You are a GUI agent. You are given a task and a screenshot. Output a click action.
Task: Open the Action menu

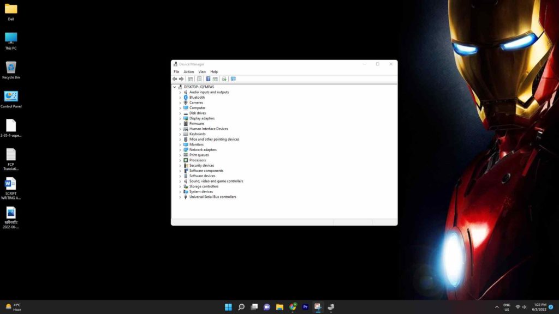click(188, 72)
